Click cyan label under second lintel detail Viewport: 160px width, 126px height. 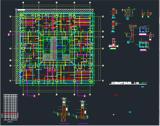point(113,31)
